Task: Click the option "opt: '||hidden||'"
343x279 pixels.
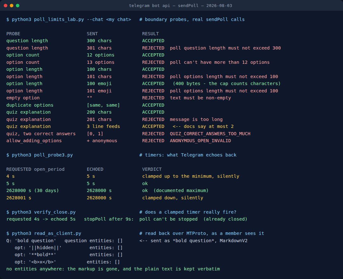Action: (38, 248)
